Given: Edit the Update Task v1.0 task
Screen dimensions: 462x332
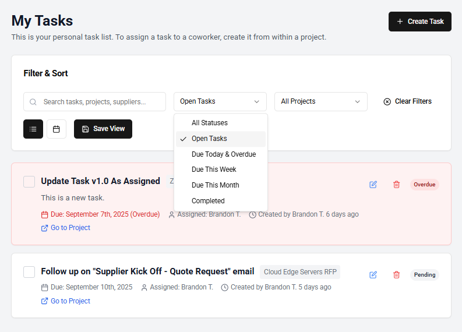Looking at the screenshot, I should click(373, 185).
